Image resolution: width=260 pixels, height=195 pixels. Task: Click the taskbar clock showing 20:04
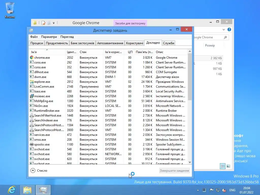click(x=247, y=190)
